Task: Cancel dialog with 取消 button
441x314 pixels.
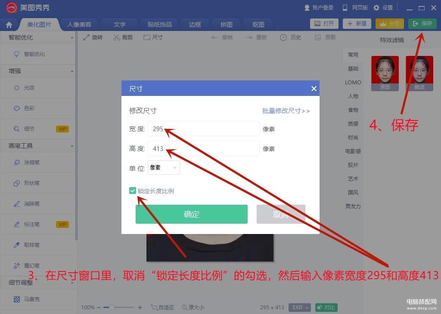Action: (x=281, y=214)
